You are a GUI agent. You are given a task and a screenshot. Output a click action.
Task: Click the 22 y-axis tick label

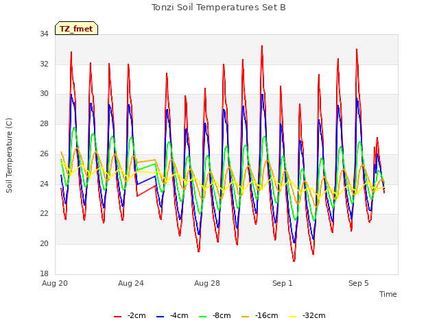[44, 213]
